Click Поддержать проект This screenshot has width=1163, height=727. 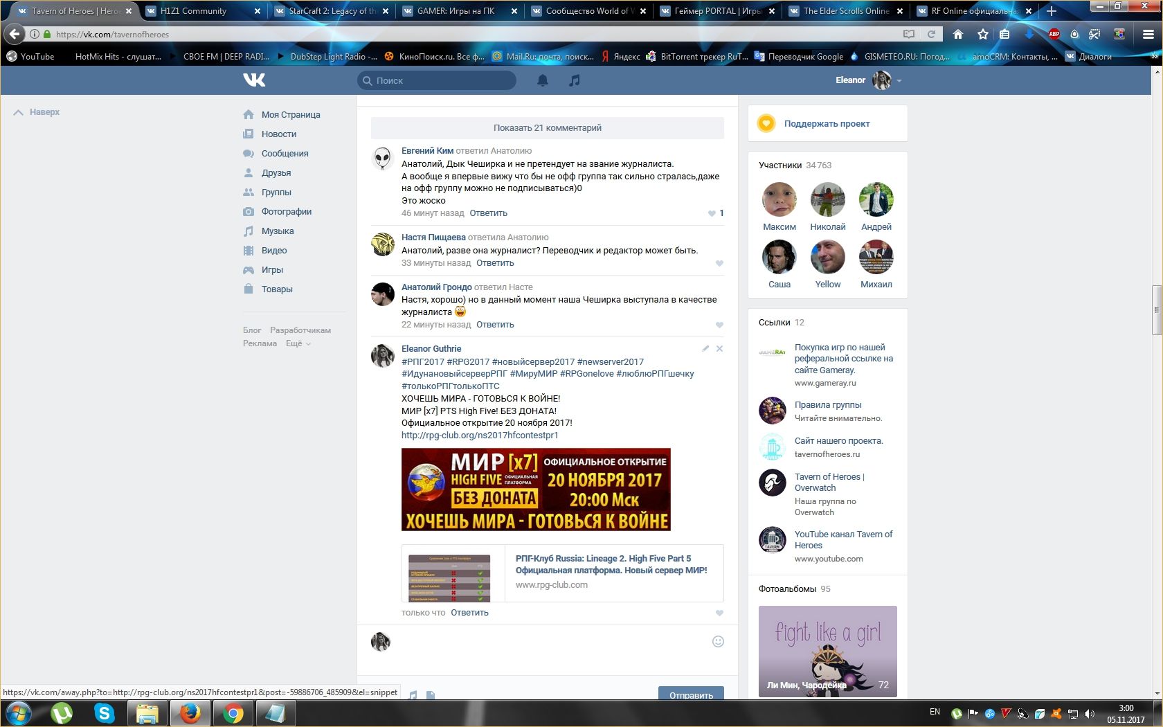[827, 124]
